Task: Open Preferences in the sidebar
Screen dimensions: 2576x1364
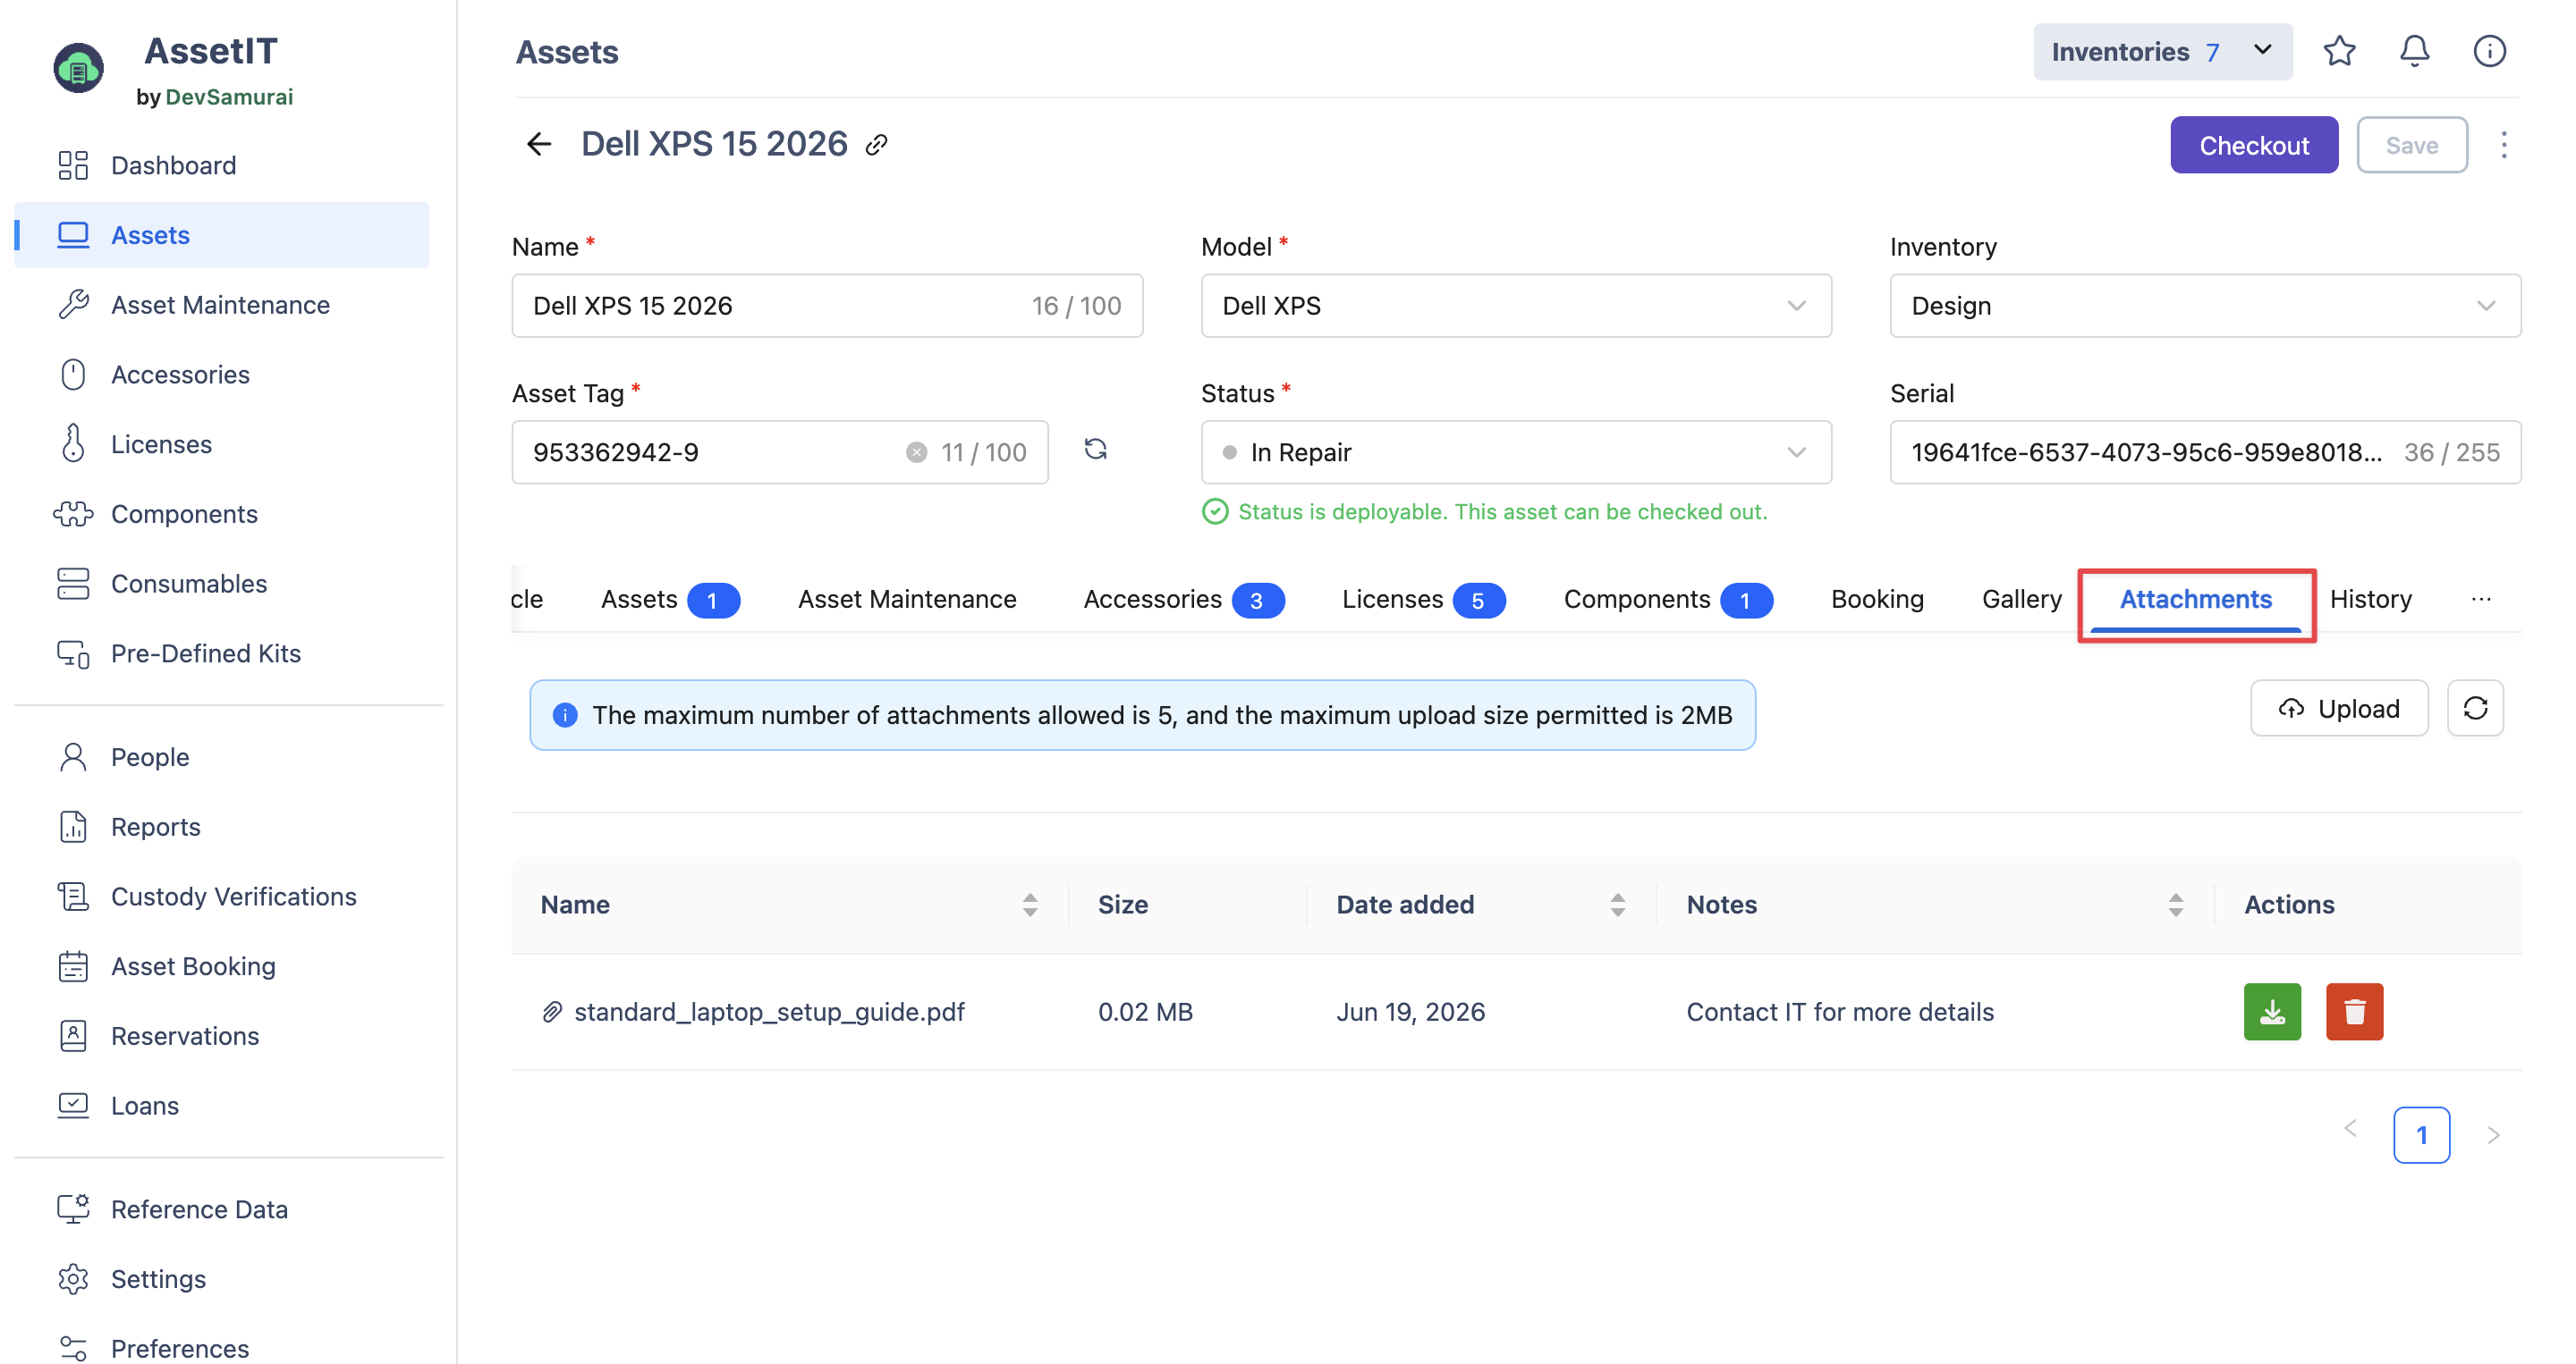Action: click(222, 1348)
